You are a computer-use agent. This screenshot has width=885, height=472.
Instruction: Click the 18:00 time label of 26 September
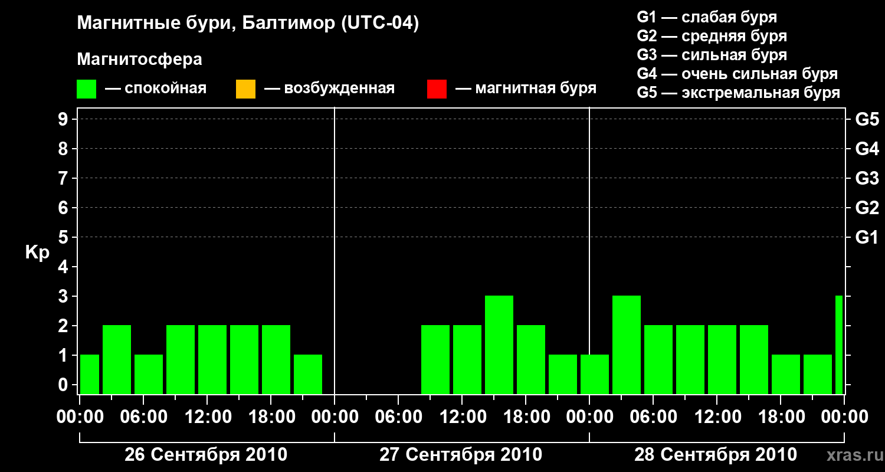pyautogui.click(x=271, y=417)
